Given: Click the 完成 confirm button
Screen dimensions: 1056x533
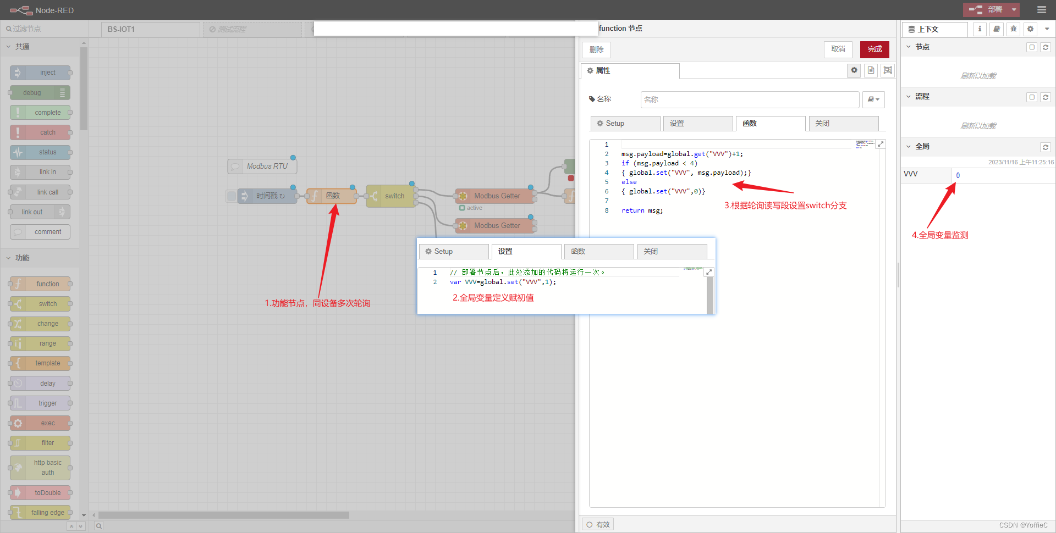Looking at the screenshot, I should (874, 49).
